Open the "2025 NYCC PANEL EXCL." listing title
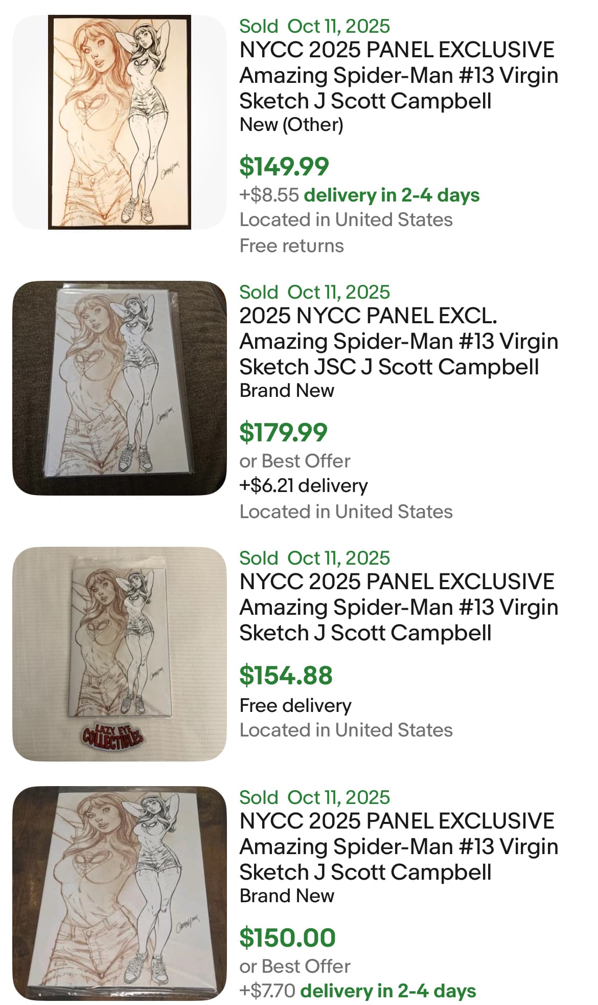Screen dimensions: 598x1005 (x=398, y=341)
